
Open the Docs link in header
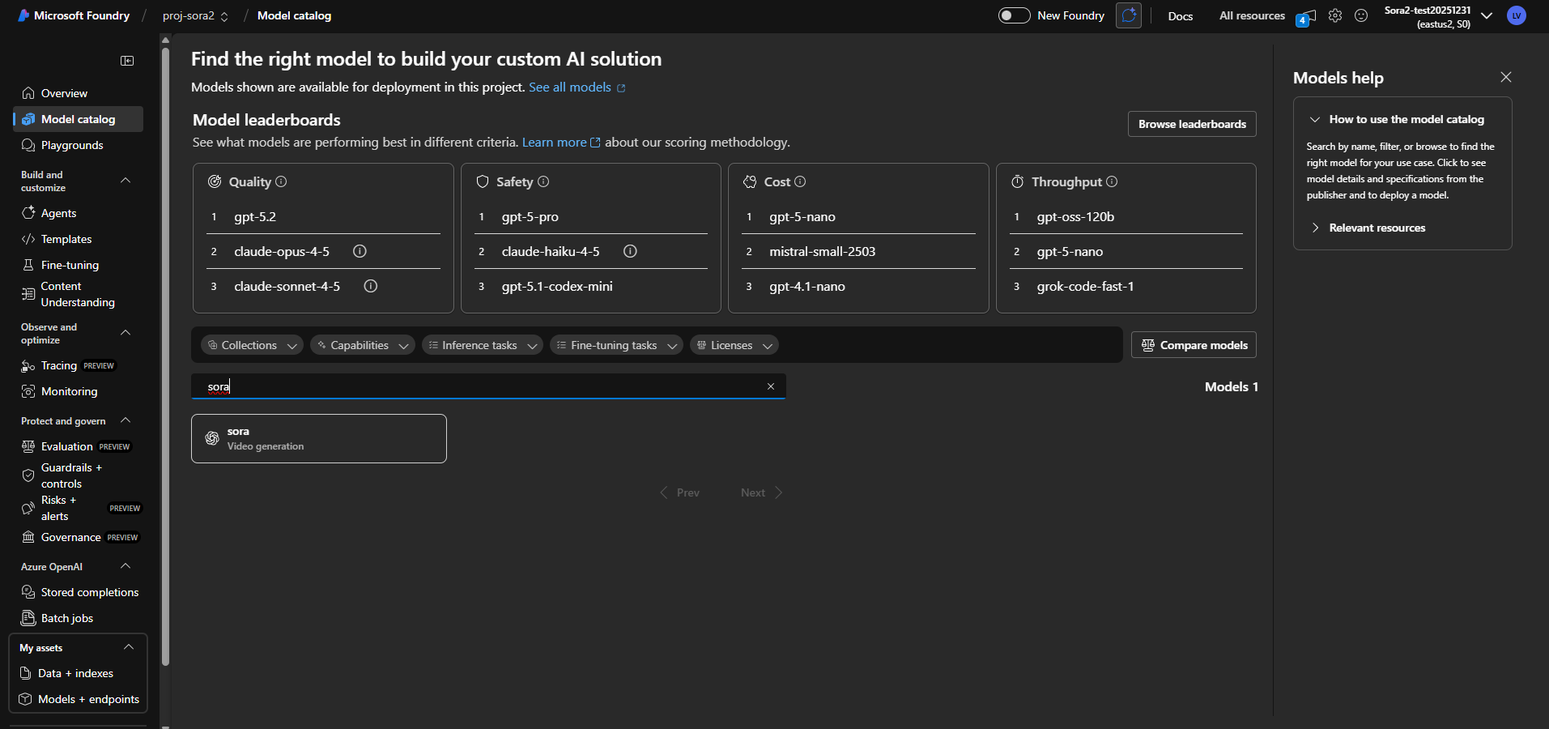[1180, 15]
